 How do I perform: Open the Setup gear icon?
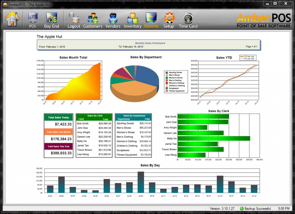point(169,20)
